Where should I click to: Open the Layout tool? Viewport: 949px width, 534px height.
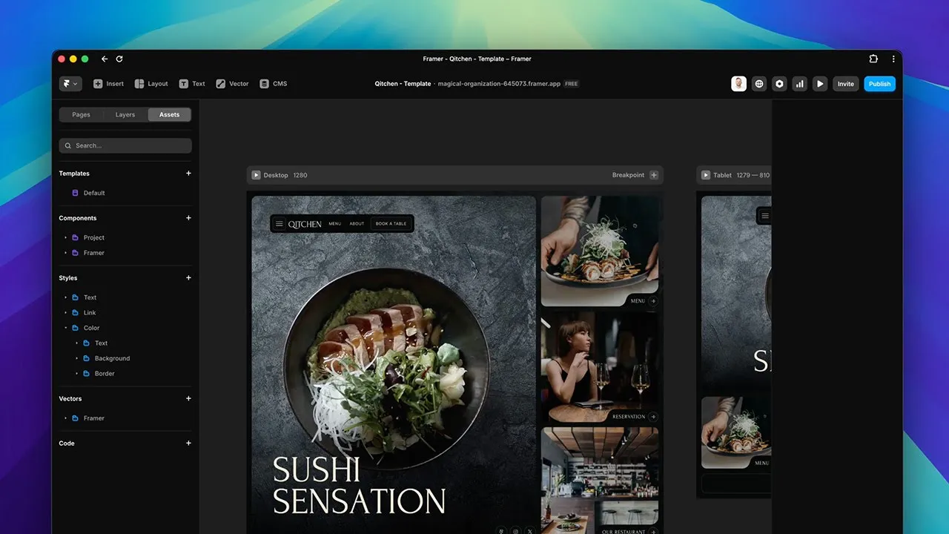tap(151, 84)
